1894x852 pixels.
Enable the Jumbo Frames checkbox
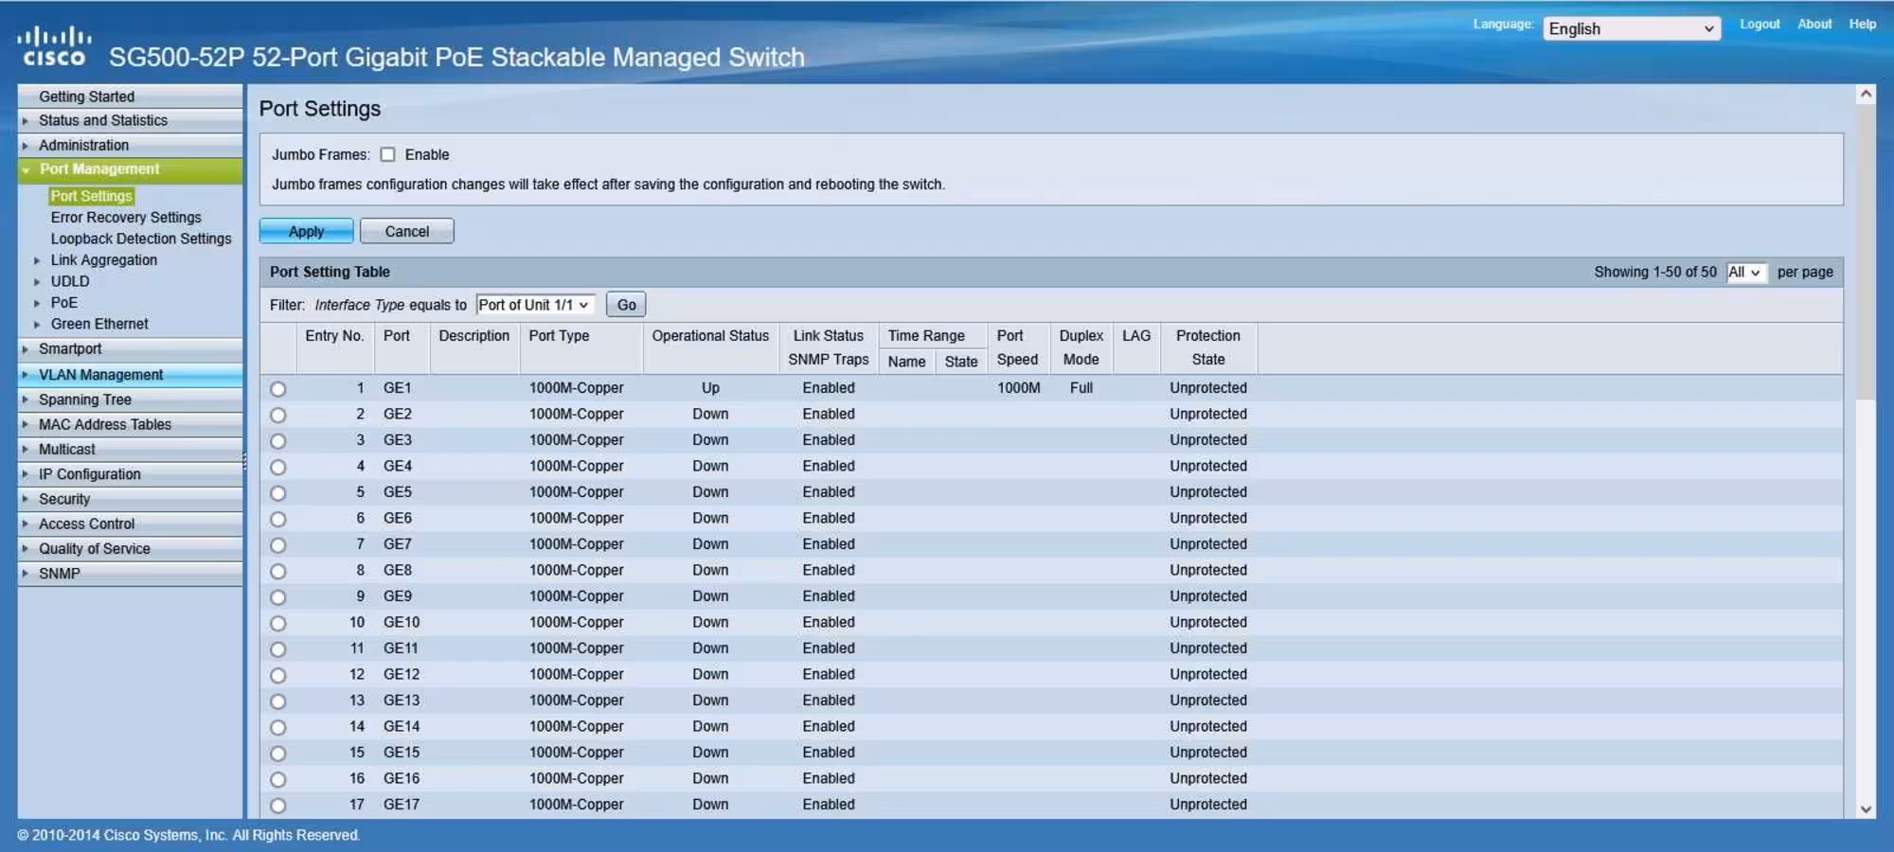pyautogui.click(x=387, y=154)
